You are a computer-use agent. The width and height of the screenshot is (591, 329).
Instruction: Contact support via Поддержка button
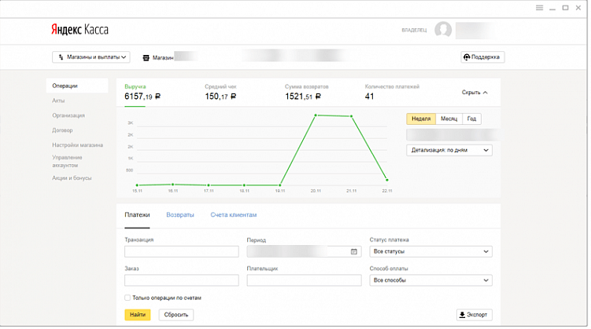[482, 57]
